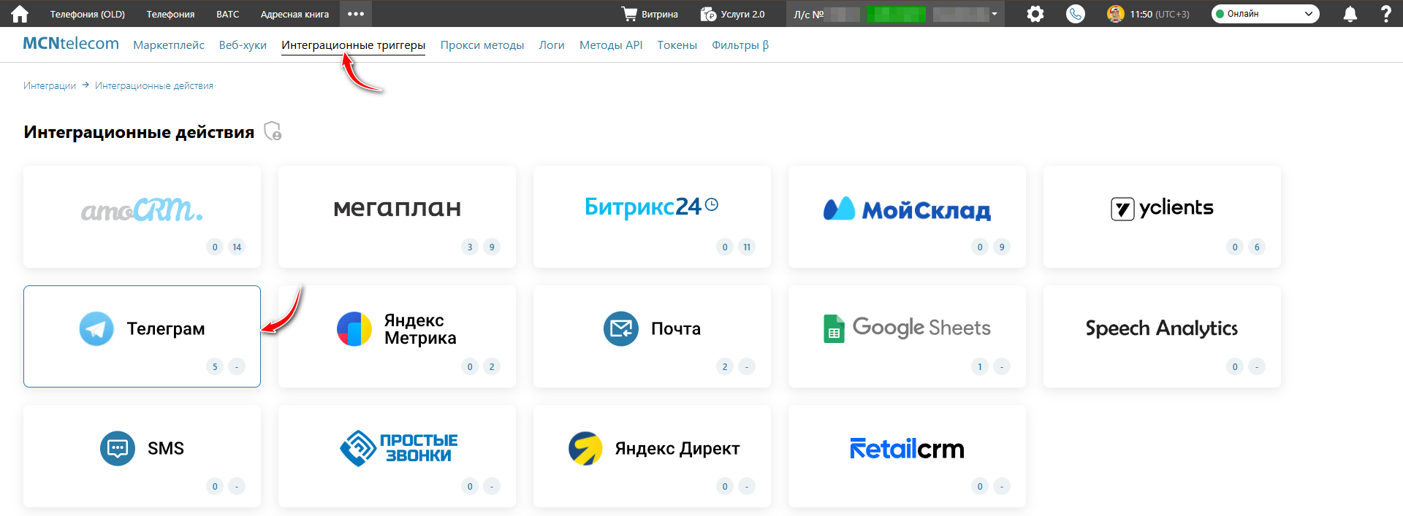Click the Почта envelope icon
Screen dimensions: 1403x516
pos(621,329)
